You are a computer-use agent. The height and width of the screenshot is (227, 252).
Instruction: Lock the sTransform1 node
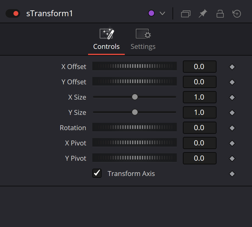coord(220,14)
